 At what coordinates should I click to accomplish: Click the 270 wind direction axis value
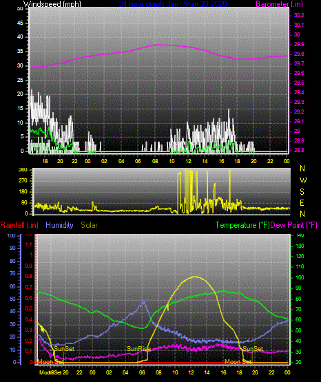tap(23, 181)
